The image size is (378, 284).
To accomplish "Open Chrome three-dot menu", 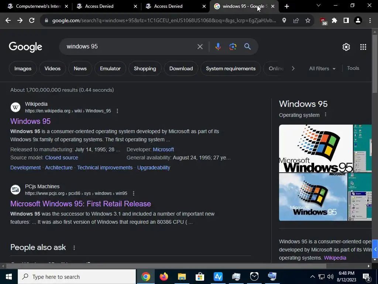I will pyautogui.click(x=370, y=21).
